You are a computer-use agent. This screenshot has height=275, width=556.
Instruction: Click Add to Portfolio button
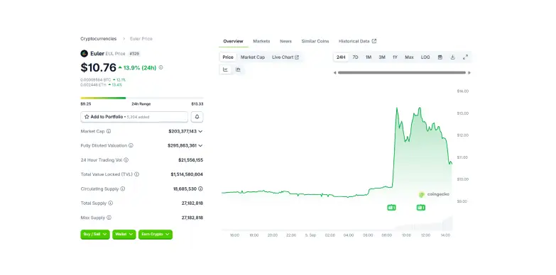[x=134, y=117]
